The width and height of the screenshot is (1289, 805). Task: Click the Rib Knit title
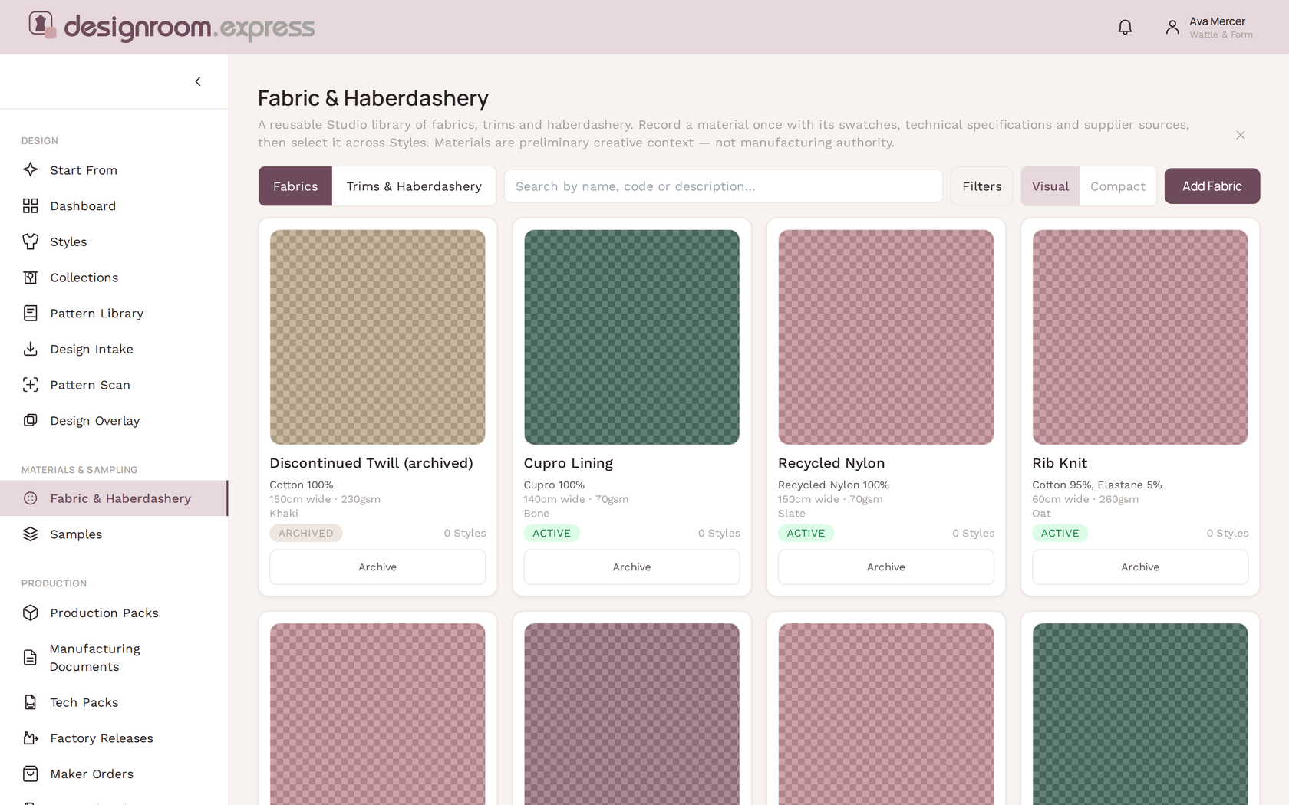pyautogui.click(x=1060, y=463)
